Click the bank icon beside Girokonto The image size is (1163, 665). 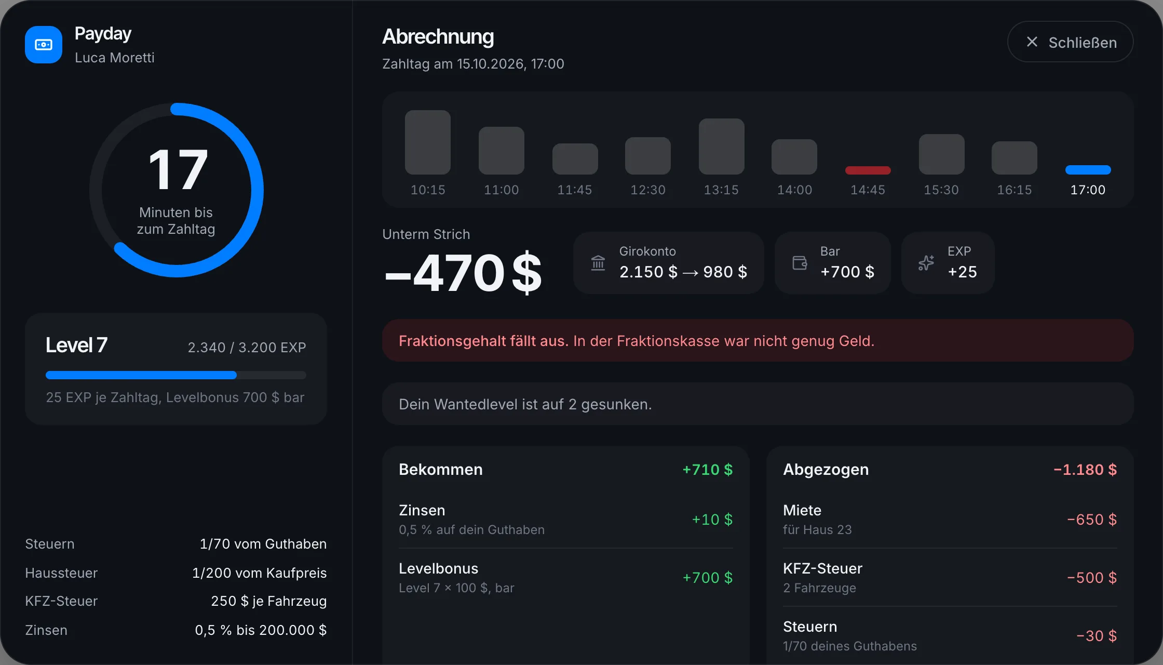598,263
